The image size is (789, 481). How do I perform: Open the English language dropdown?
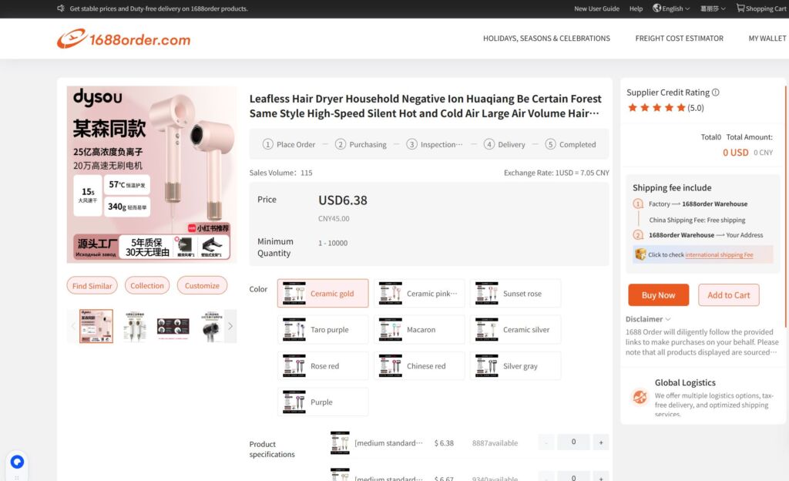point(672,8)
